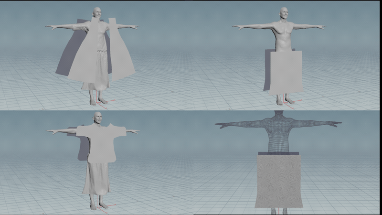Viewport: 382px width, 215px height.
Task: Select the wireframe torso mesh
Action: 278,134
